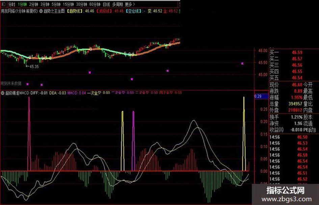
Task: Click the DEA: -0.03 readout
Action: pyautogui.click(x=58, y=93)
